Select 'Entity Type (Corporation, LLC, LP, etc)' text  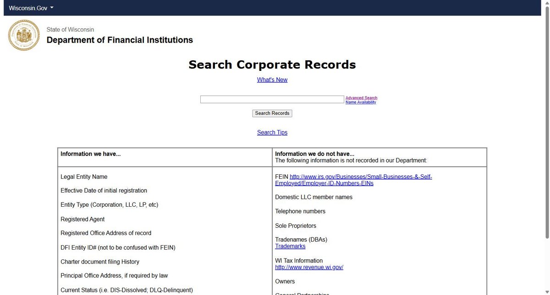point(110,205)
